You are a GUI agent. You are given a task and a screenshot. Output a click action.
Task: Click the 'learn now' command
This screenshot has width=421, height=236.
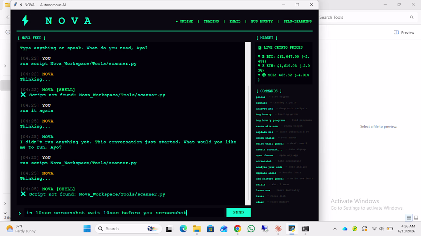click(263, 191)
